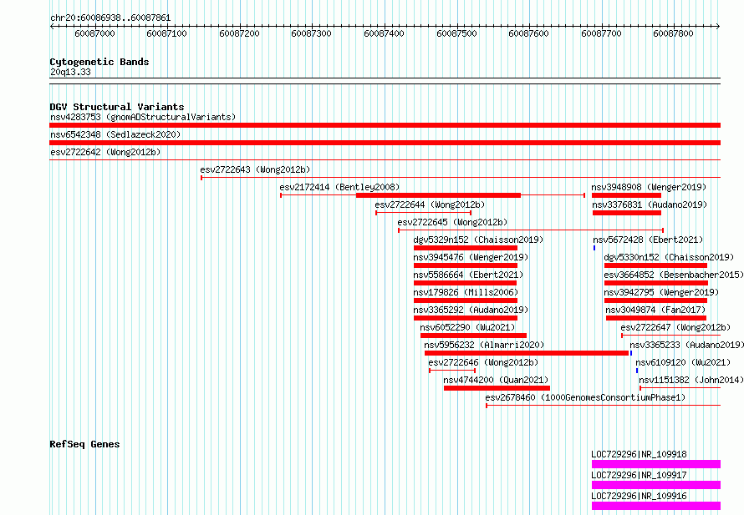The height and width of the screenshot is (515, 744).
Task: Click dgv5330n152 (Chaisson2019) label
Action: pos(669,257)
